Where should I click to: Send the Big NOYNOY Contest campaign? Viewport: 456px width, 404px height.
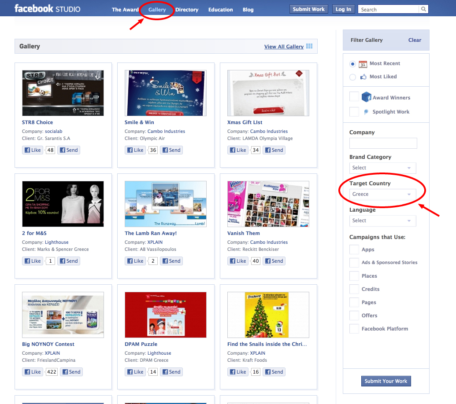pyautogui.click(x=70, y=372)
